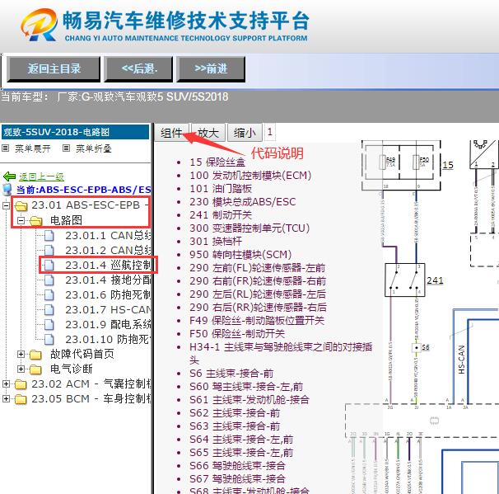Click the 950 转向柱模块(SCM) entry
499x494 pixels.
[x=240, y=255]
